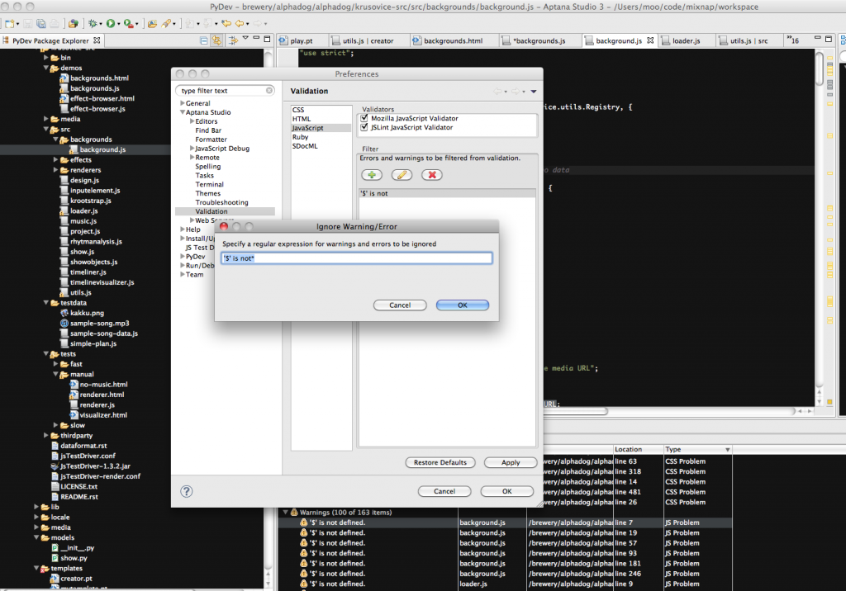846x591 pixels.
Task: Select CSS in the validation language list
Action: [298, 110]
